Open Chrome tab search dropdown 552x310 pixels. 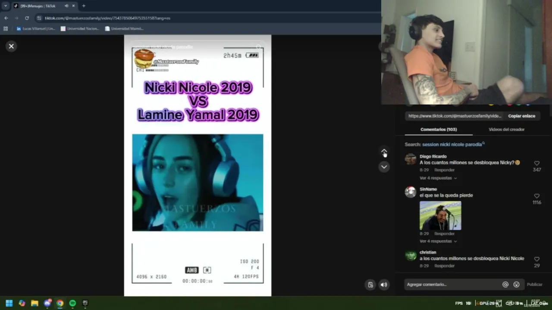pyautogui.click(x=6, y=6)
